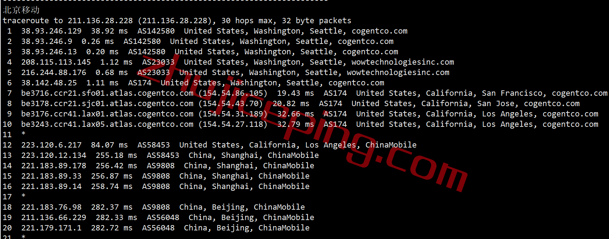609x239 pixels.
Task: Click the 北京移动 heading text
Action: click(21, 10)
